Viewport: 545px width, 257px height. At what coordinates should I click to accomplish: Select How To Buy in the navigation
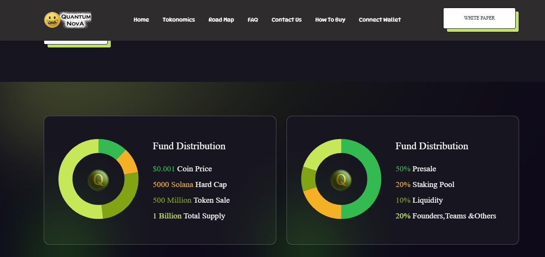330,20
